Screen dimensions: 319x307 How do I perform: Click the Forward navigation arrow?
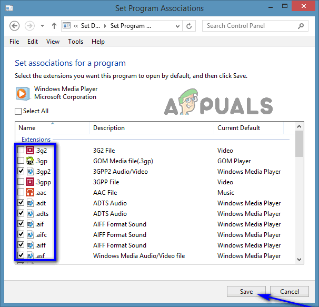(29, 26)
